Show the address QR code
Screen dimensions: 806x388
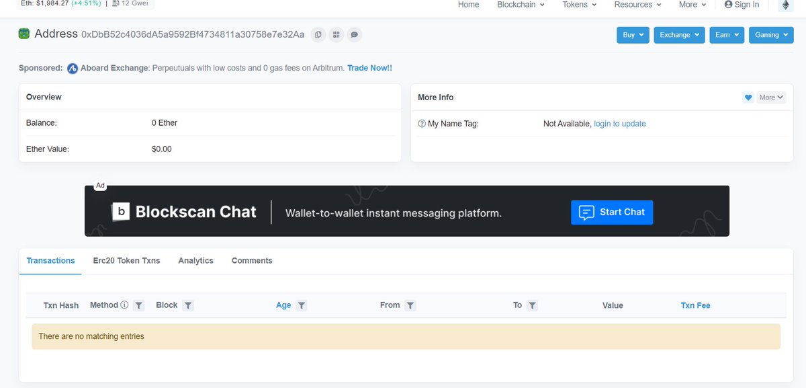tap(337, 34)
